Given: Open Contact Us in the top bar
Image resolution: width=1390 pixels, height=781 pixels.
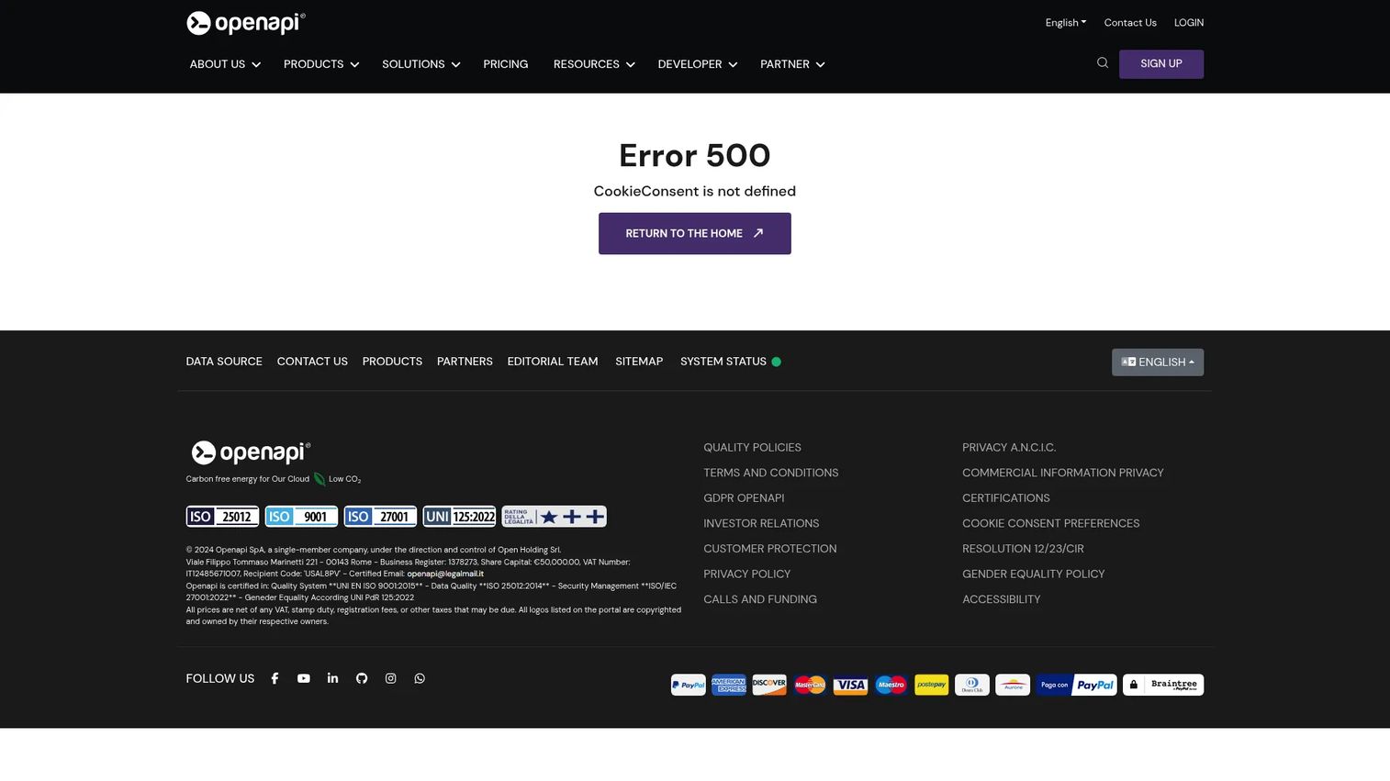Looking at the screenshot, I should click(1130, 23).
